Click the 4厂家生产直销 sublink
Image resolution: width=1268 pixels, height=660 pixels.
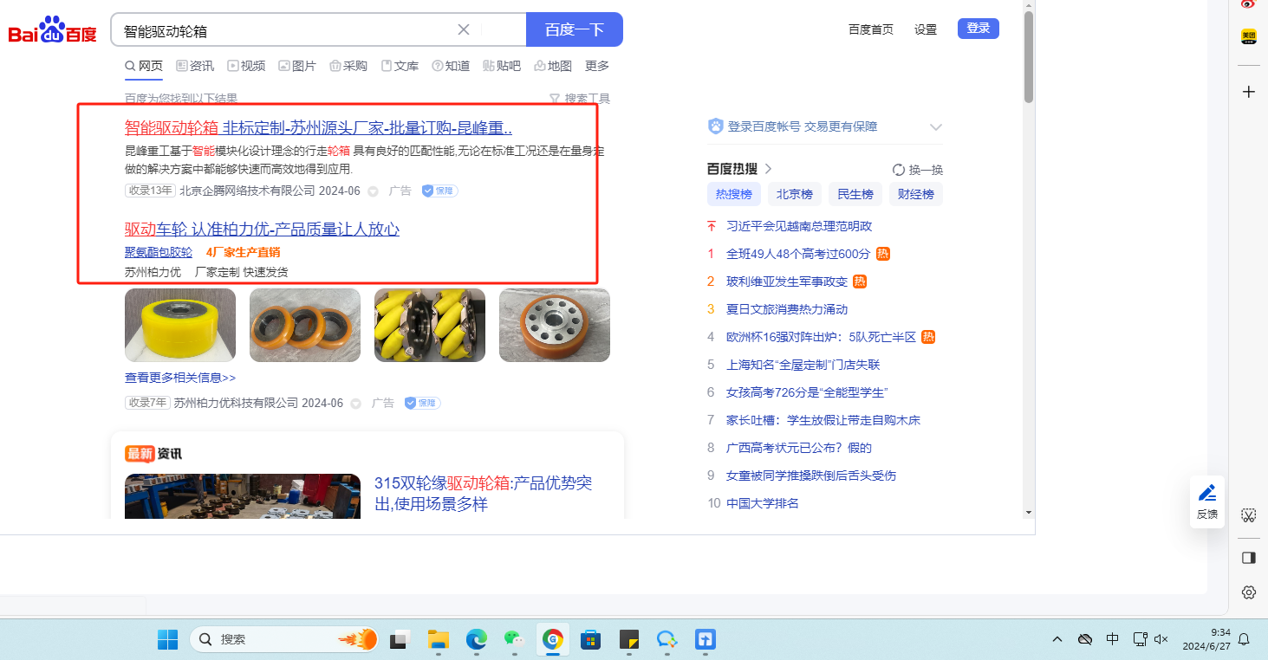[x=243, y=252]
